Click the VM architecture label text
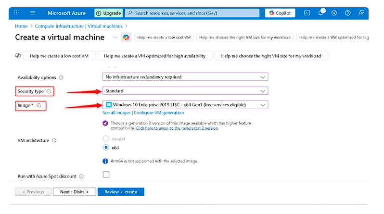Image resolution: width=384 pixels, height=214 pixels. click(x=33, y=140)
